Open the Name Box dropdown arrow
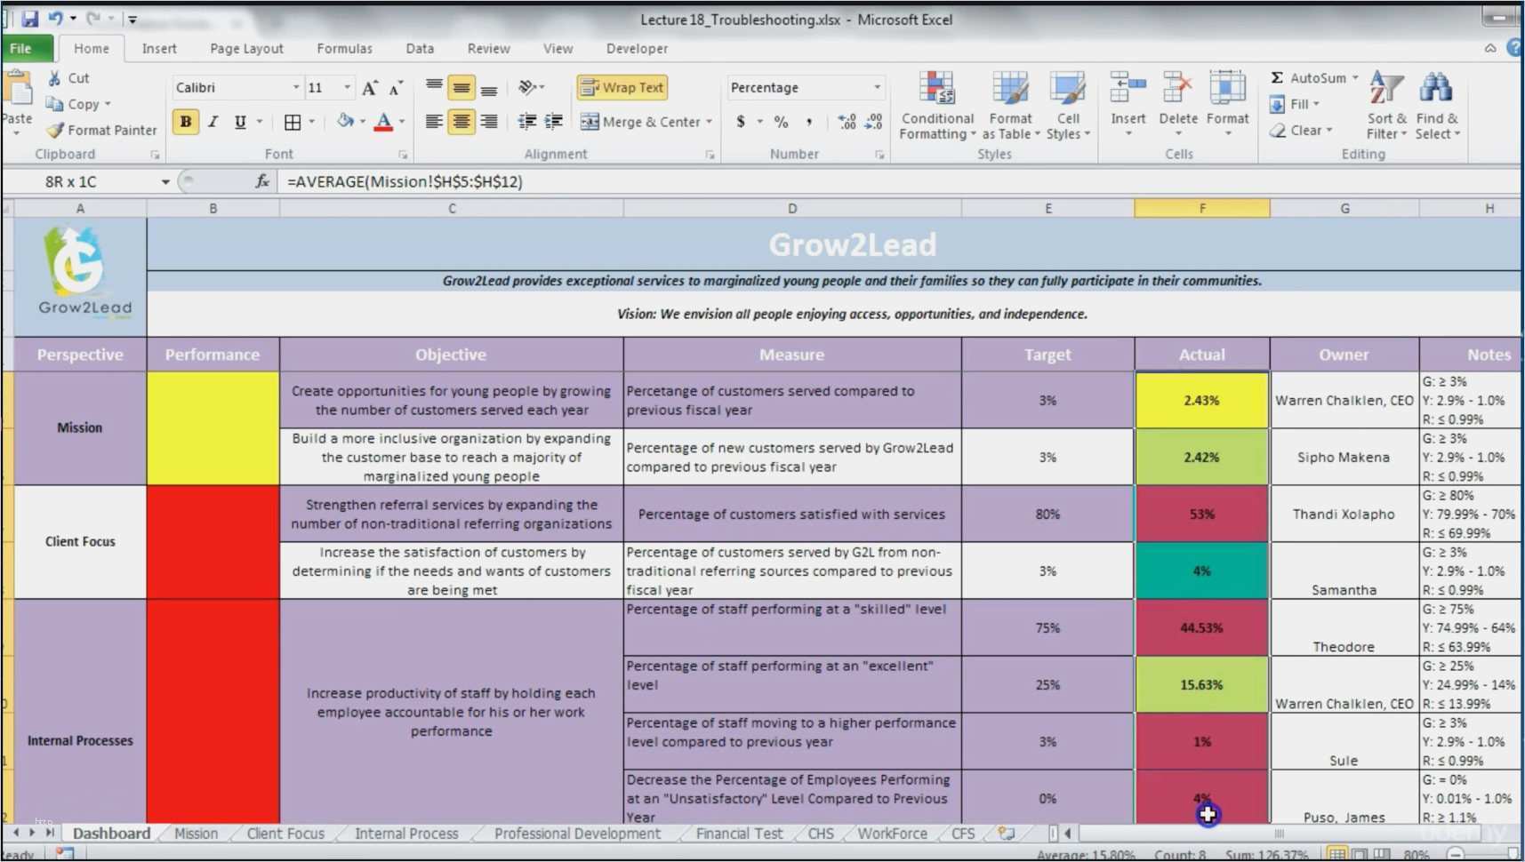Screen dimensions: 1525x862 tap(165, 182)
